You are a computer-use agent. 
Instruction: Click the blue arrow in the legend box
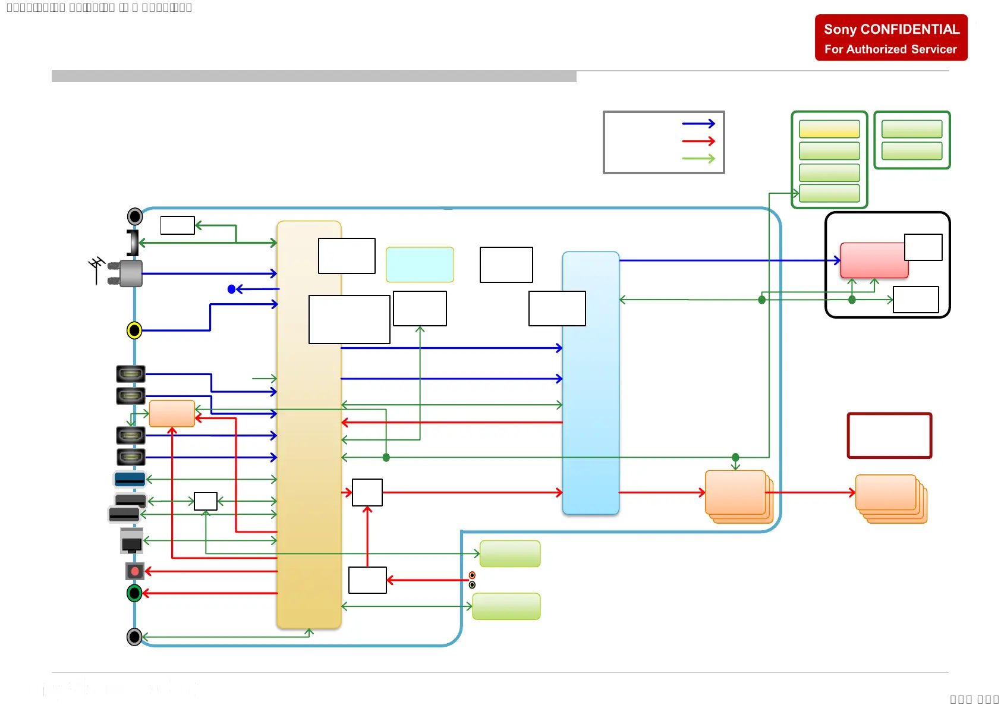point(698,124)
